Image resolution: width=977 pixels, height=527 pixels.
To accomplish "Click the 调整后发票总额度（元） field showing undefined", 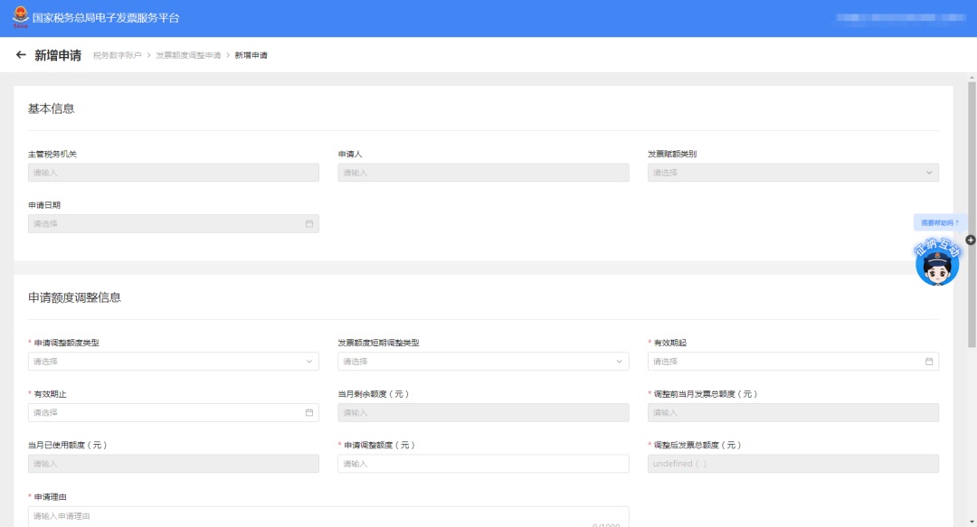I will (x=792, y=464).
